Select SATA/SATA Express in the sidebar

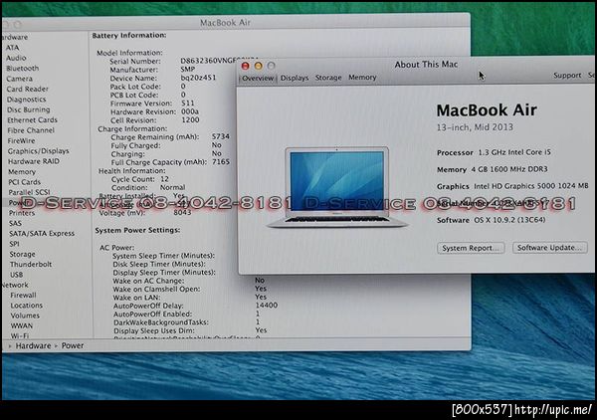click(42, 233)
